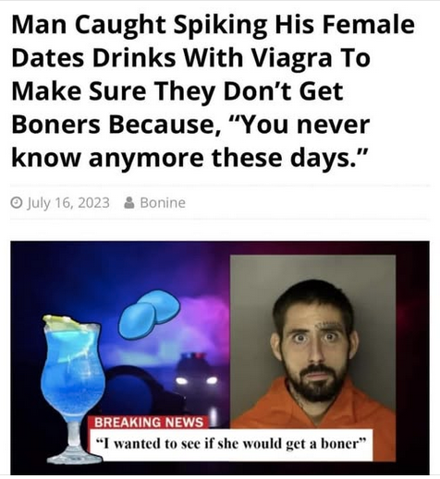Click the person icon beside Bonine
The height and width of the screenshot is (479, 440).
129,202
